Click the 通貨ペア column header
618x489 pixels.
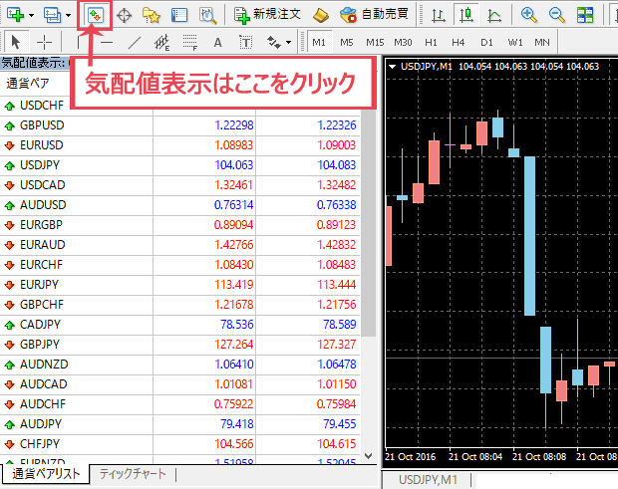[x=28, y=84]
